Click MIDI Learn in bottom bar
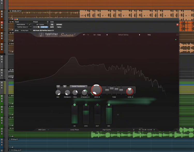The width and height of the screenshot is (194, 152). point(42,130)
